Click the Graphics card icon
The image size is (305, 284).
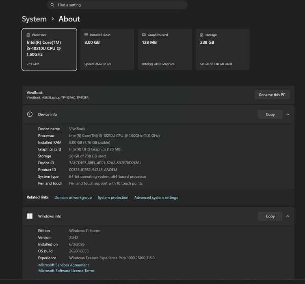tap(144, 35)
